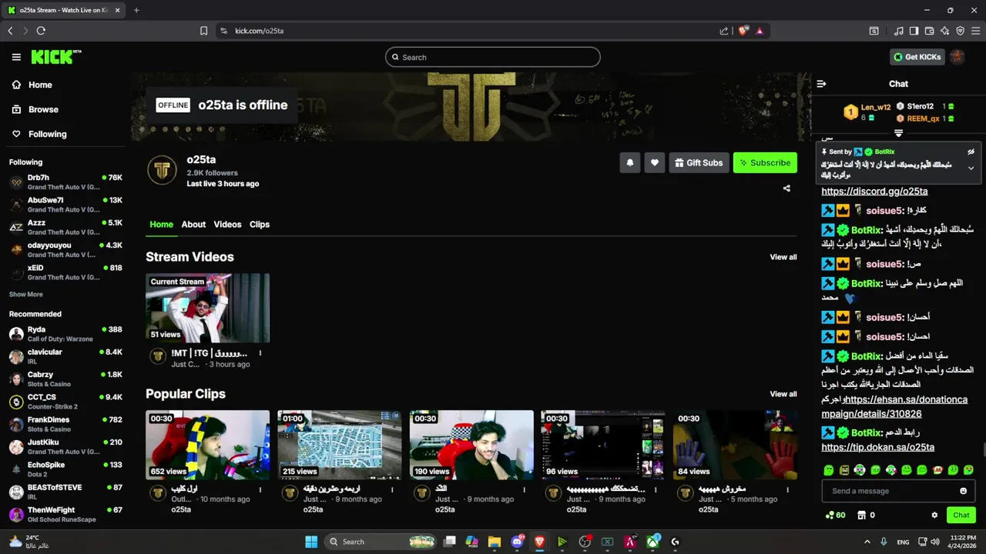Image resolution: width=986 pixels, height=554 pixels.
Task: Click the KICK logo
Action: (55, 57)
